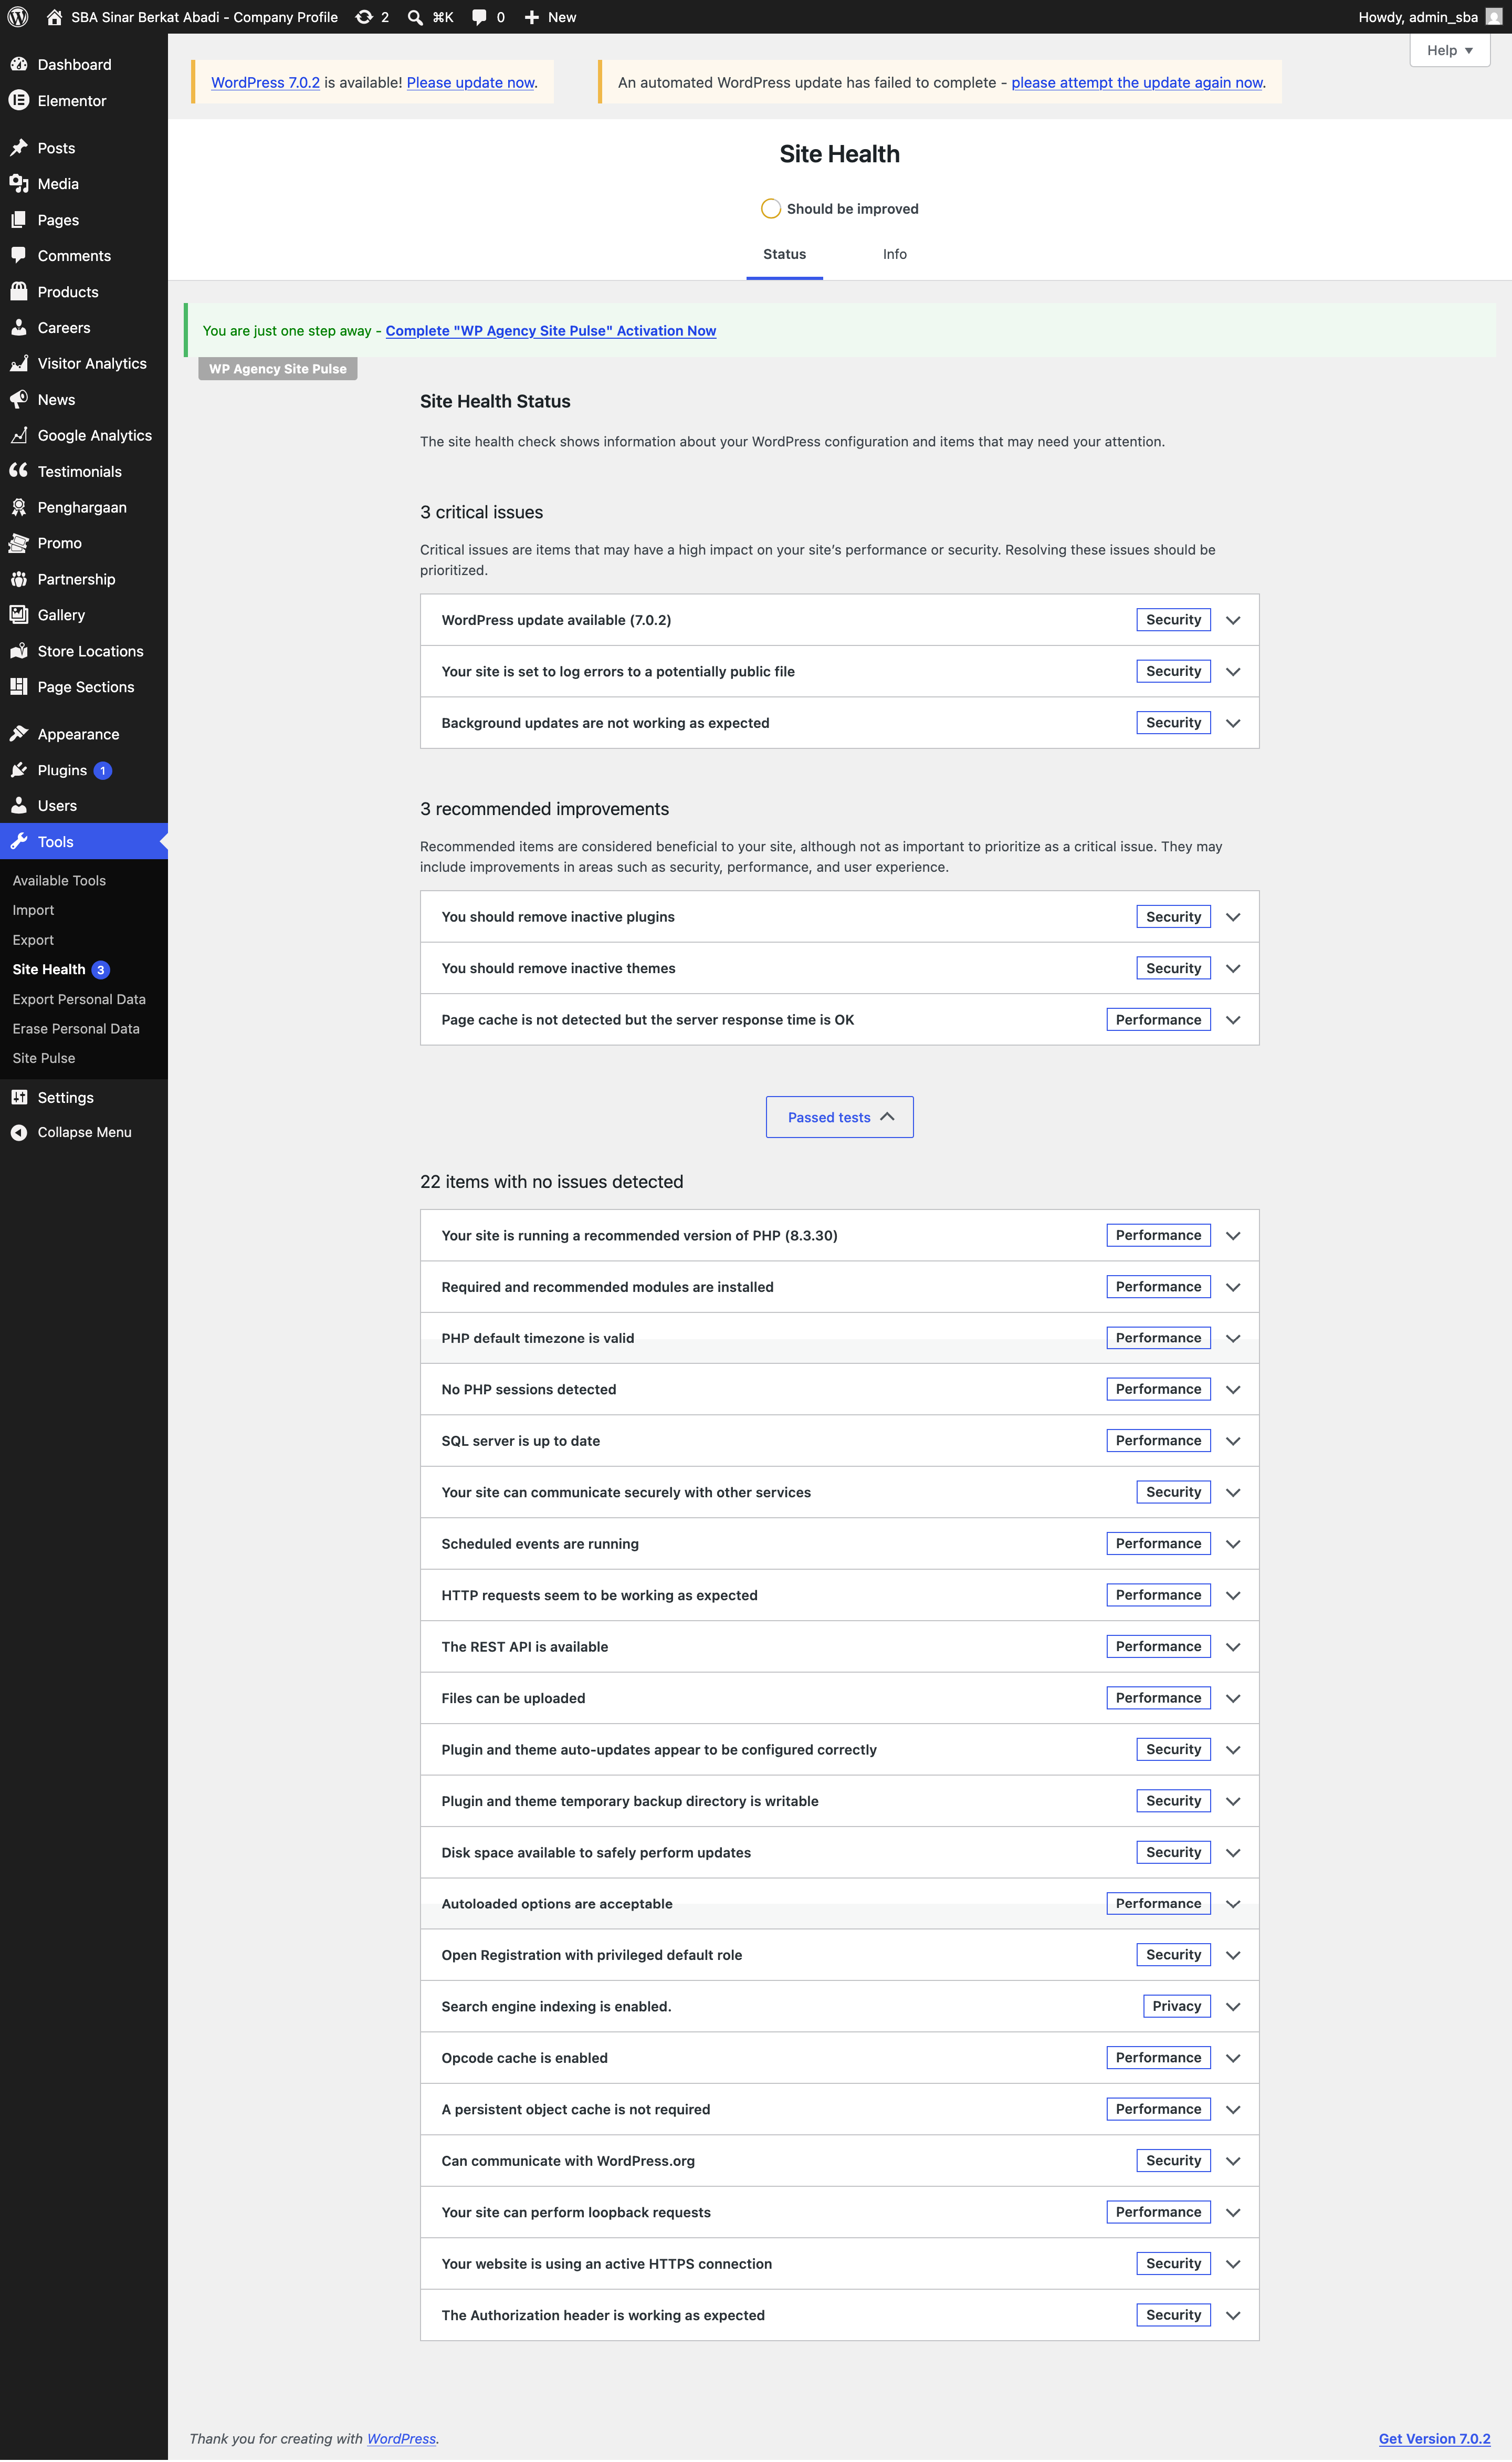This screenshot has width=1512, height=2462.
Task: Open the comments bubble icon in admin bar
Action: pos(479,17)
